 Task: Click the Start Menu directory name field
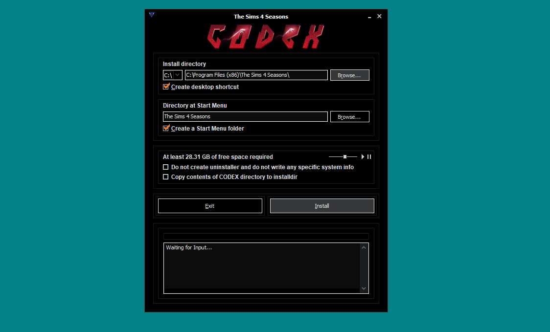click(x=245, y=117)
